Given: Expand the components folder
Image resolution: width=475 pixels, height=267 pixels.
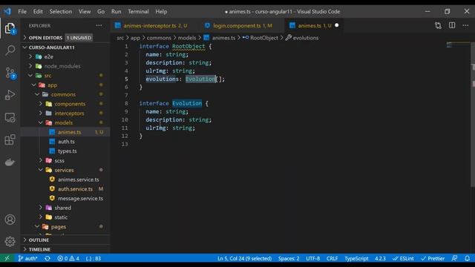Looking at the screenshot, I should (x=65, y=104).
